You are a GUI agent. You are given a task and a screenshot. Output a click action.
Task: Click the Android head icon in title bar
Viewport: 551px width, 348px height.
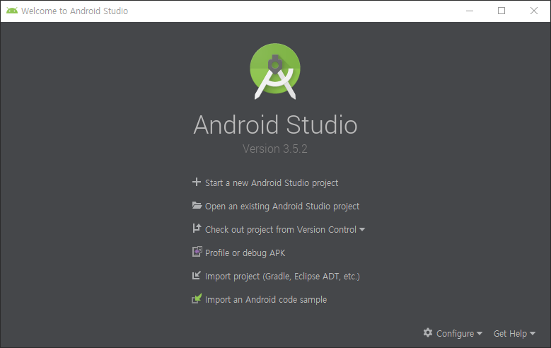click(x=12, y=11)
